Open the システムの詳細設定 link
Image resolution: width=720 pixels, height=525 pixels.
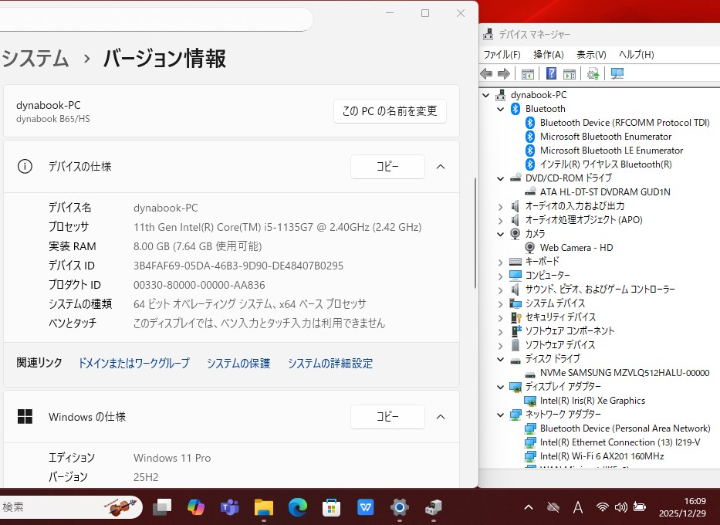coord(330,363)
